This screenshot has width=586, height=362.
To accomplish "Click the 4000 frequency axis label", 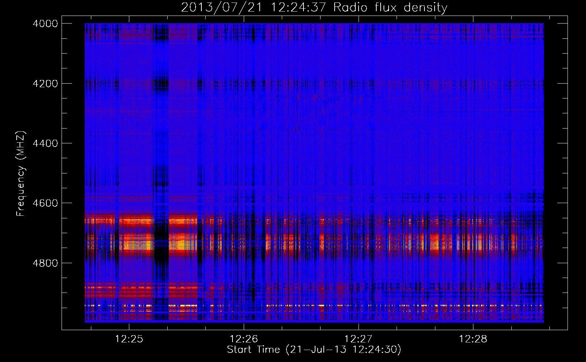I will coord(45,24).
